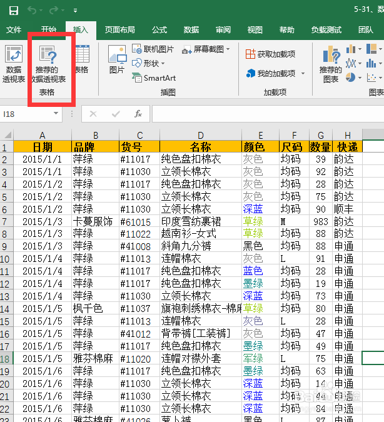Select column G header
384x422 pixels.
coord(321,135)
